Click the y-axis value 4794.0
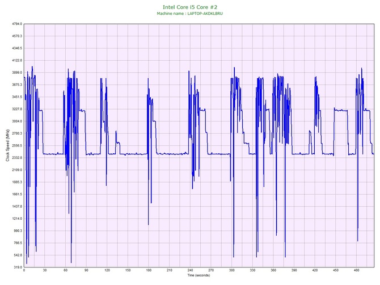Image resolution: width=380 pixels, height=285 pixels. tap(17, 24)
